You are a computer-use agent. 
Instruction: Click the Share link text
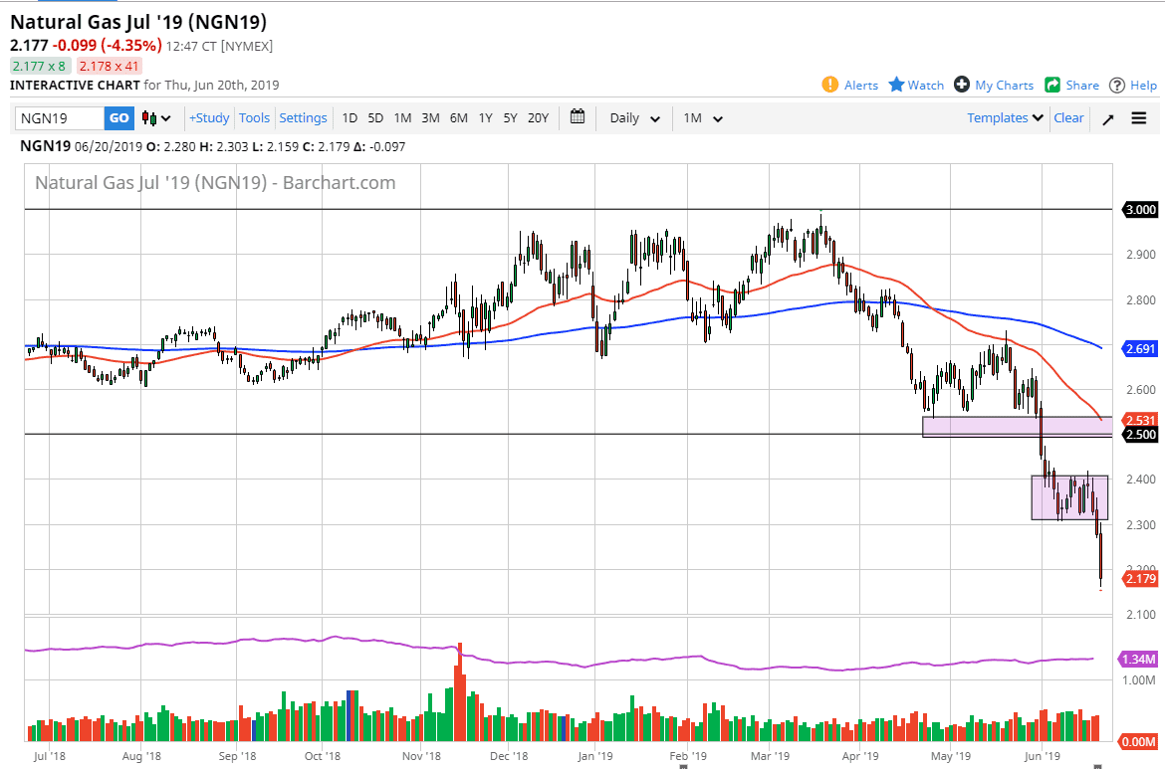pyautogui.click(x=1082, y=86)
